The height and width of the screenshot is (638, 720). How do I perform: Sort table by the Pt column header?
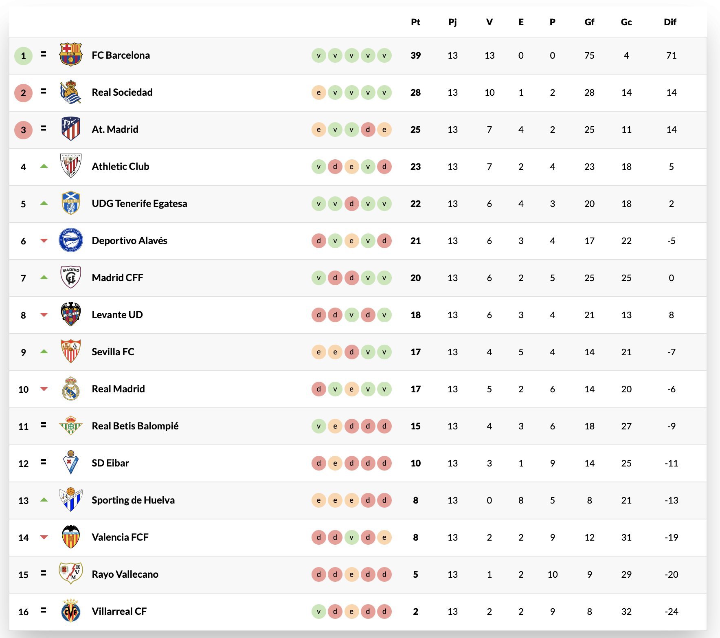click(x=415, y=22)
